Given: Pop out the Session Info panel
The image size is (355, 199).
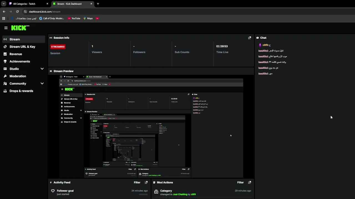Looking at the screenshot, I should pos(249,38).
